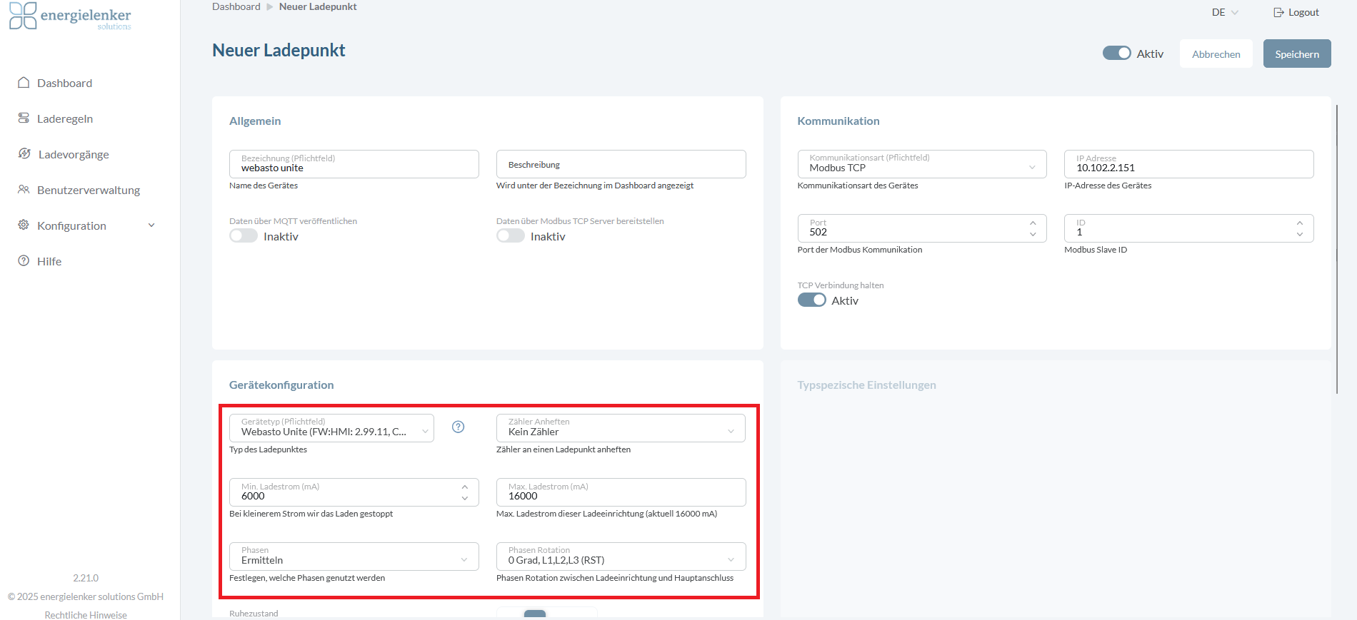Click the Typspezische Einstellungen heading
1357x620 pixels.
click(866, 385)
